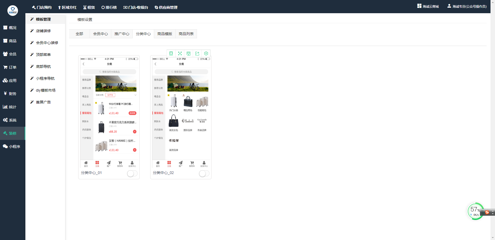Click the 分类中心_01 template preview image
This screenshot has width=495, height=240.
tap(109, 112)
